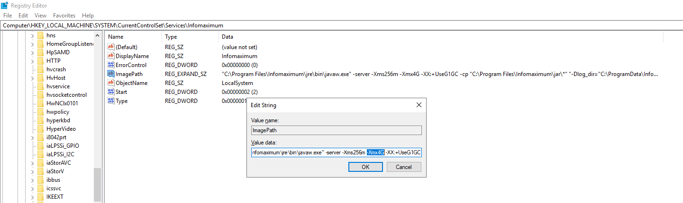Image resolution: width=683 pixels, height=203 pixels.
Task: Click the Registry Editor app icon in title bar
Action: 4,5
